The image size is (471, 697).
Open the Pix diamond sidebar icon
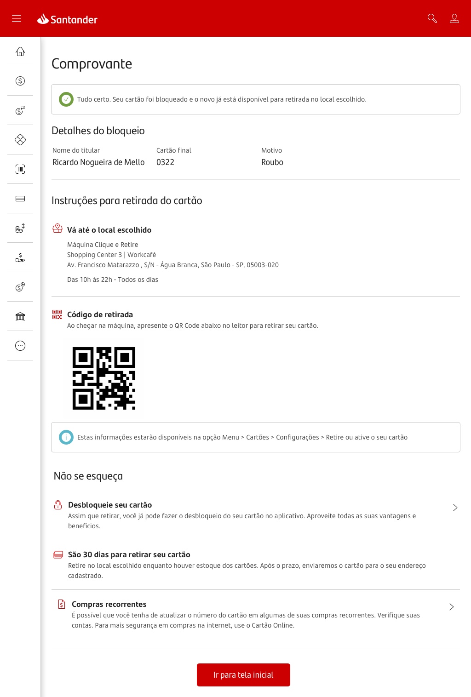(20, 140)
